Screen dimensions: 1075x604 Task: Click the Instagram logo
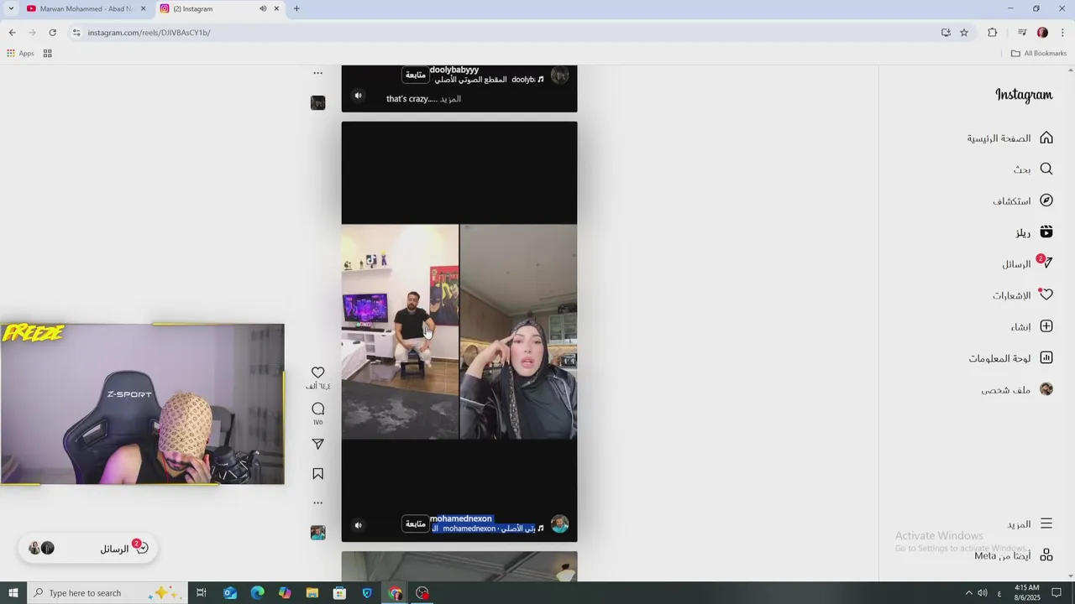tap(1024, 95)
